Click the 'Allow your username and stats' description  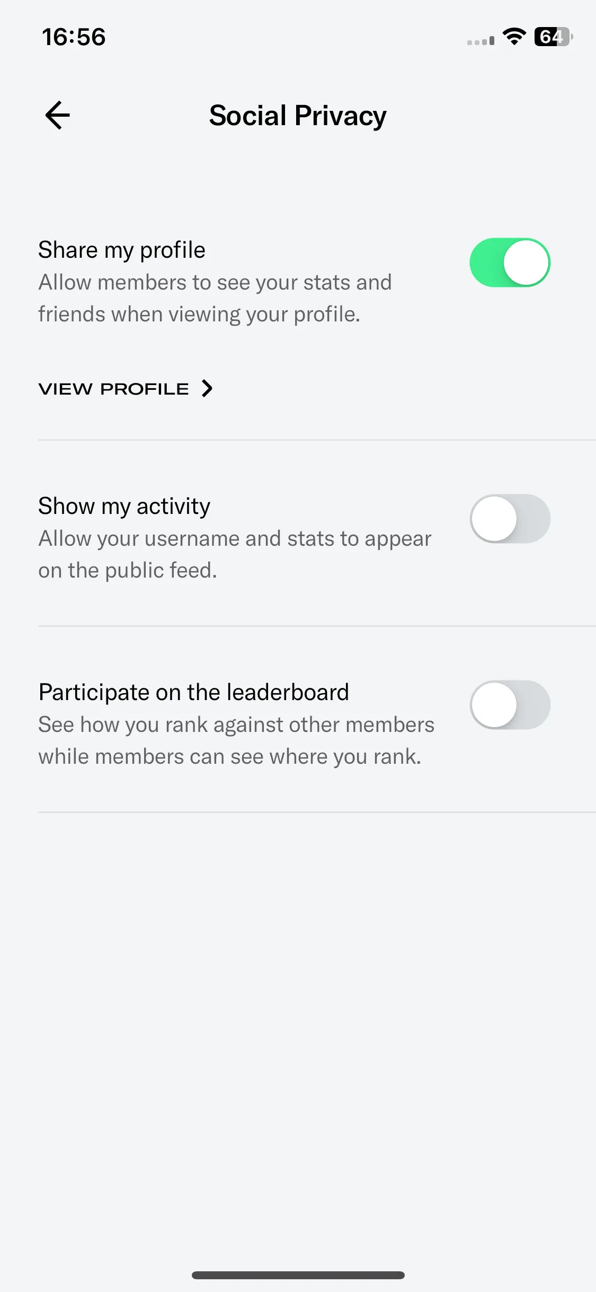click(x=235, y=554)
